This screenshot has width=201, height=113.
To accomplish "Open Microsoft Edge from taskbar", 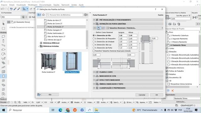I will (x=60, y=110).
